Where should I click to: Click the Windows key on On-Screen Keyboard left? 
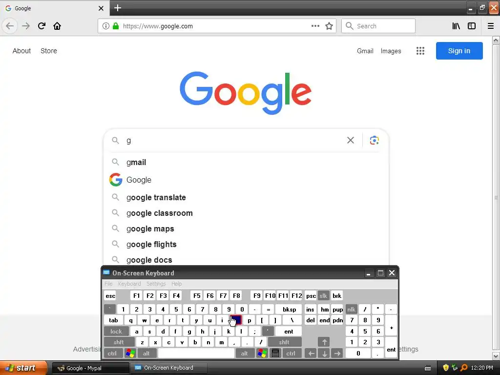[x=130, y=354]
